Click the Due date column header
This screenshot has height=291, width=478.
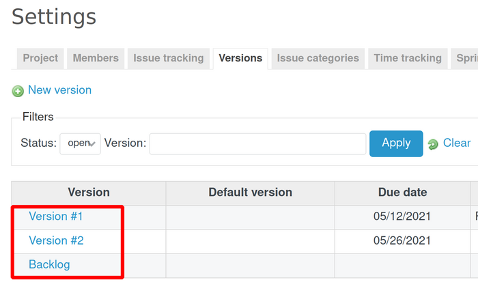tap(402, 193)
